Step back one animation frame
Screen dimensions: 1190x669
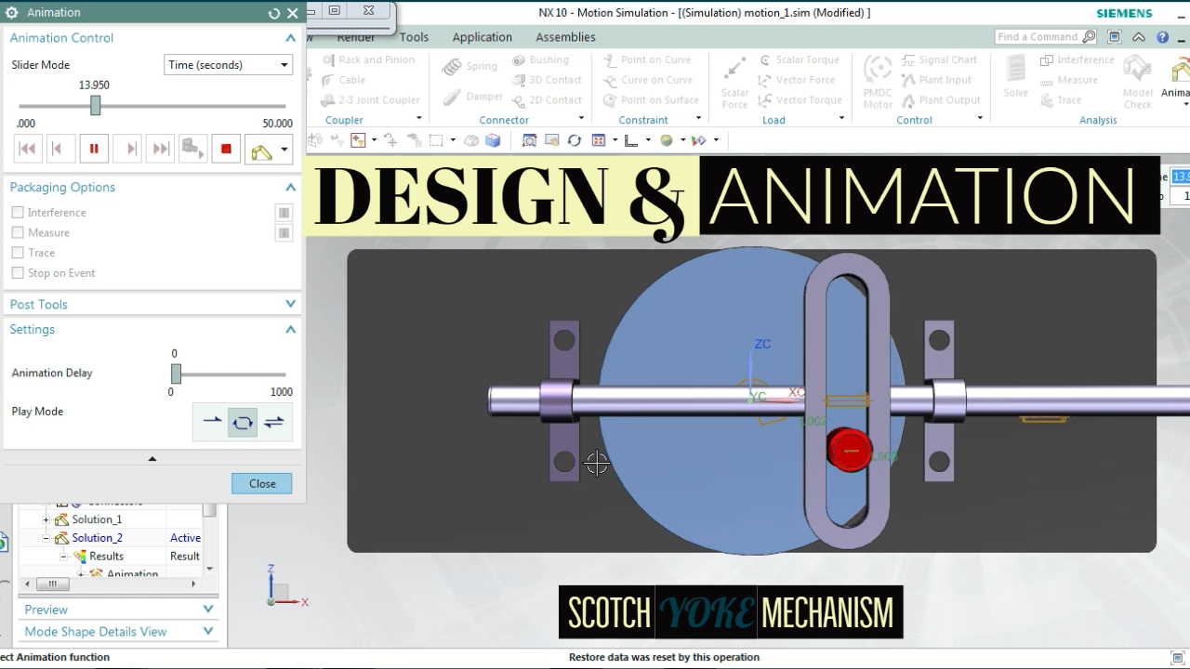coord(60,149)
